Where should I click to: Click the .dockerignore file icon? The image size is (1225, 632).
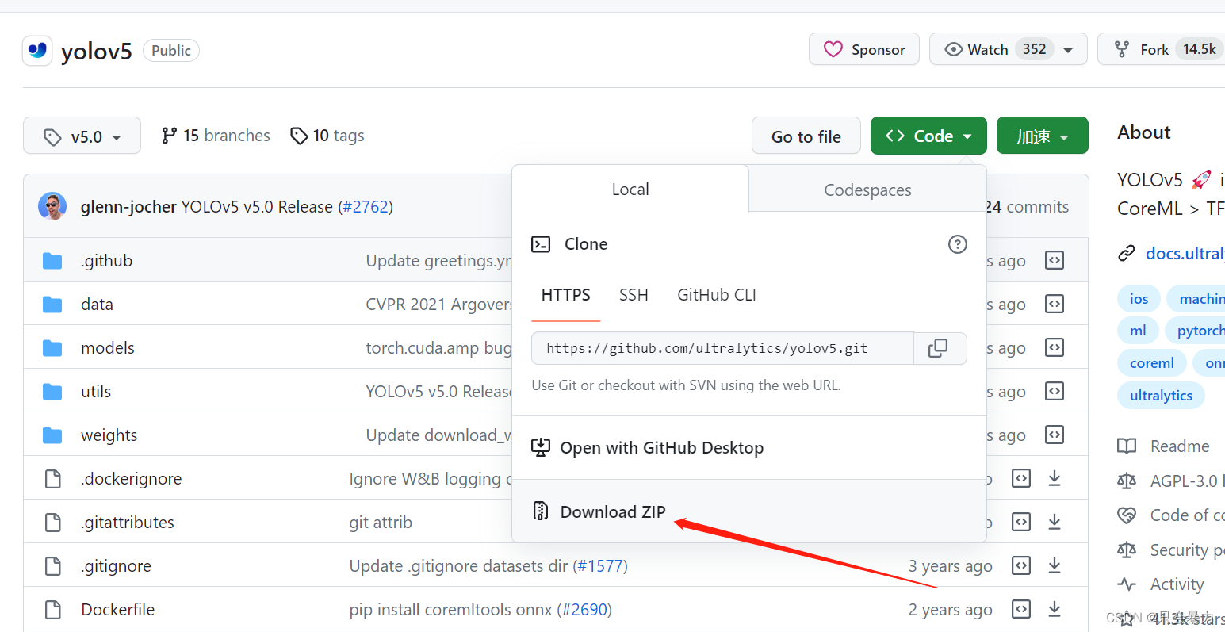pyautogui.click(x=53, y=479)
